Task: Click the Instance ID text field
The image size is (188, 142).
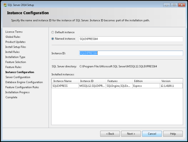Action: coord(131,53)
